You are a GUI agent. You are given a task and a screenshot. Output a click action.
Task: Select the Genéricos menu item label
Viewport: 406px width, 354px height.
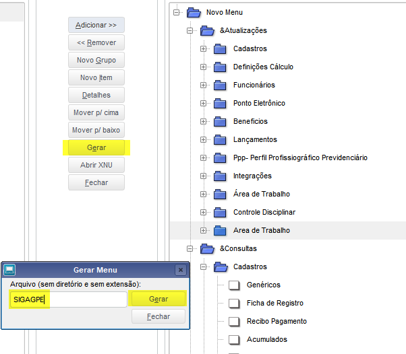click(x=264, y=285)
